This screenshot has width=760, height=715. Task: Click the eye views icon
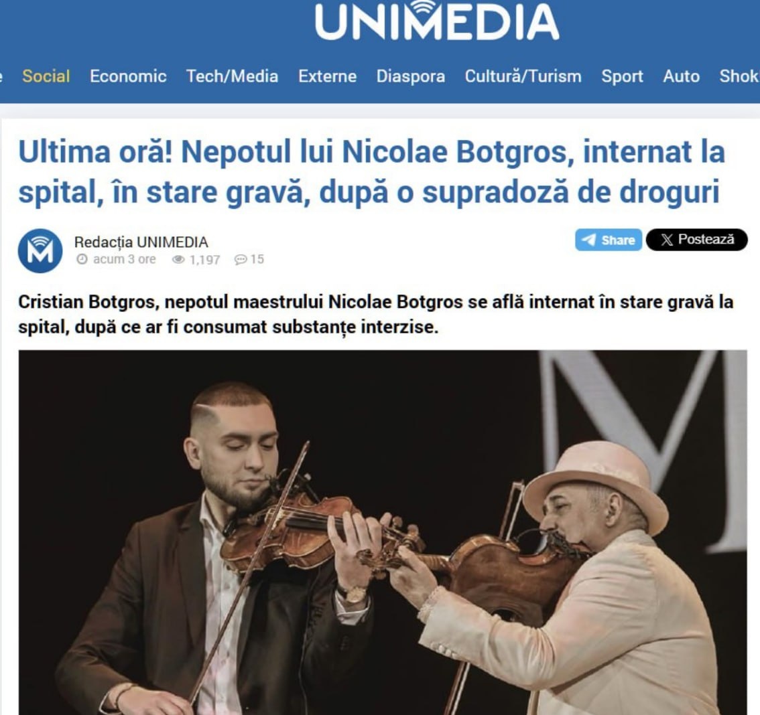tap(178, 260)
